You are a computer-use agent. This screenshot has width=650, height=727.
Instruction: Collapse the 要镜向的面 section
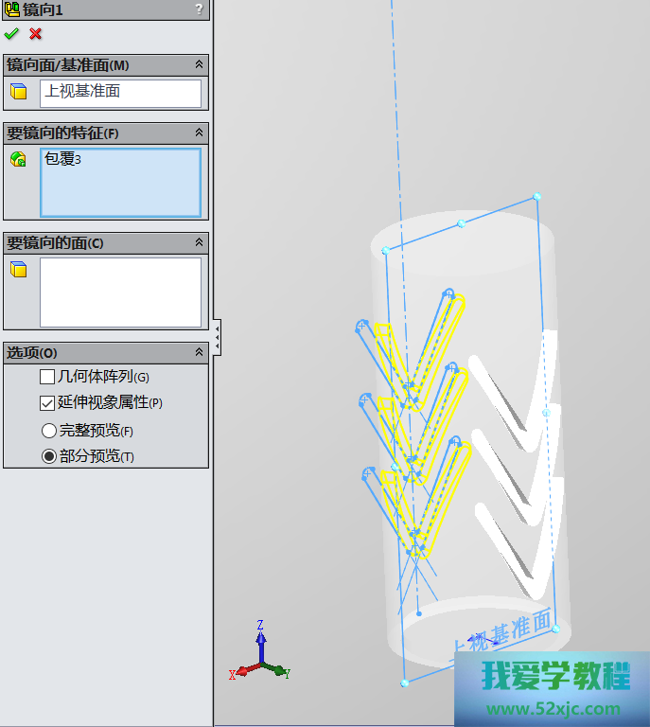coord(199,243)
